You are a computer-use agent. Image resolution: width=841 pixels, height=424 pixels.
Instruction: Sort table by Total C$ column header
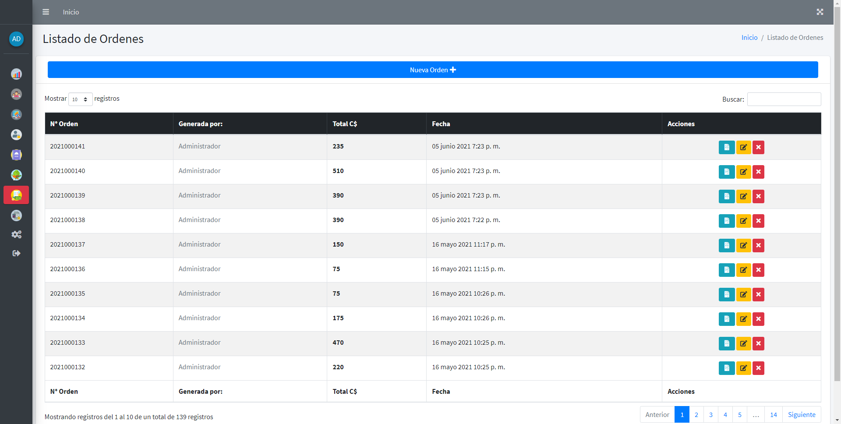345,124
